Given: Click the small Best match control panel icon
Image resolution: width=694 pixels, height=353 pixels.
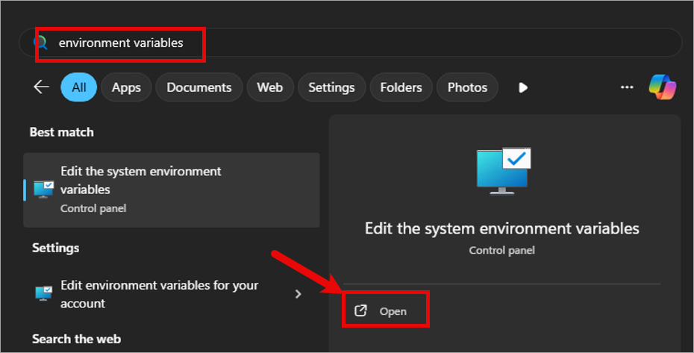Looking at the screenshot, I should (44, 190).
